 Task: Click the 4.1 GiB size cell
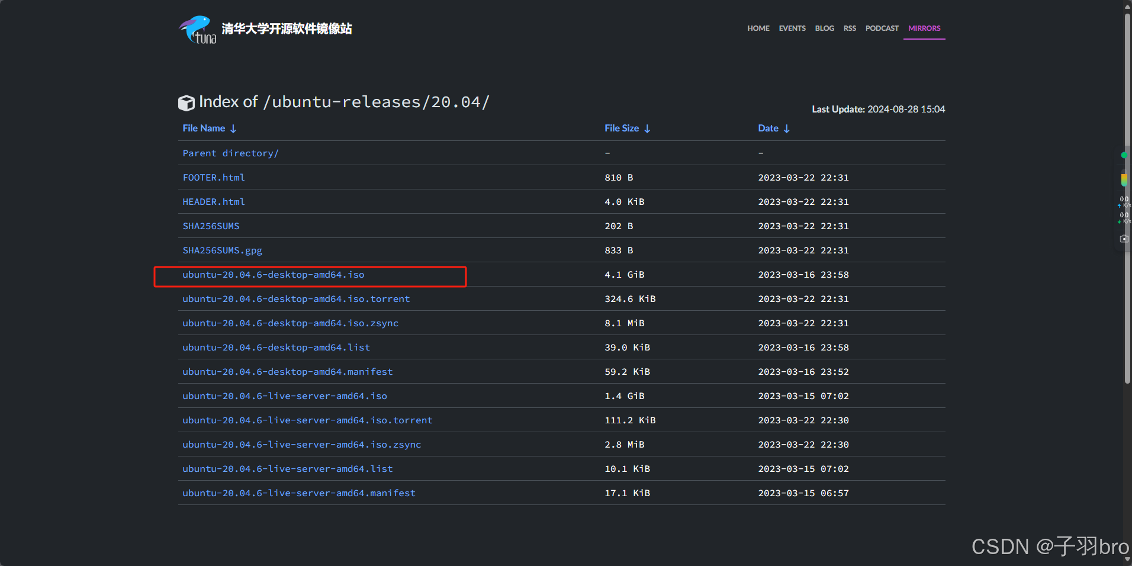[625, 275]
